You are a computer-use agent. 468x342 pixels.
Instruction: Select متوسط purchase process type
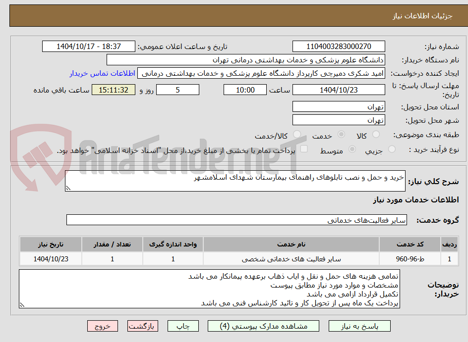click(352, 148)
